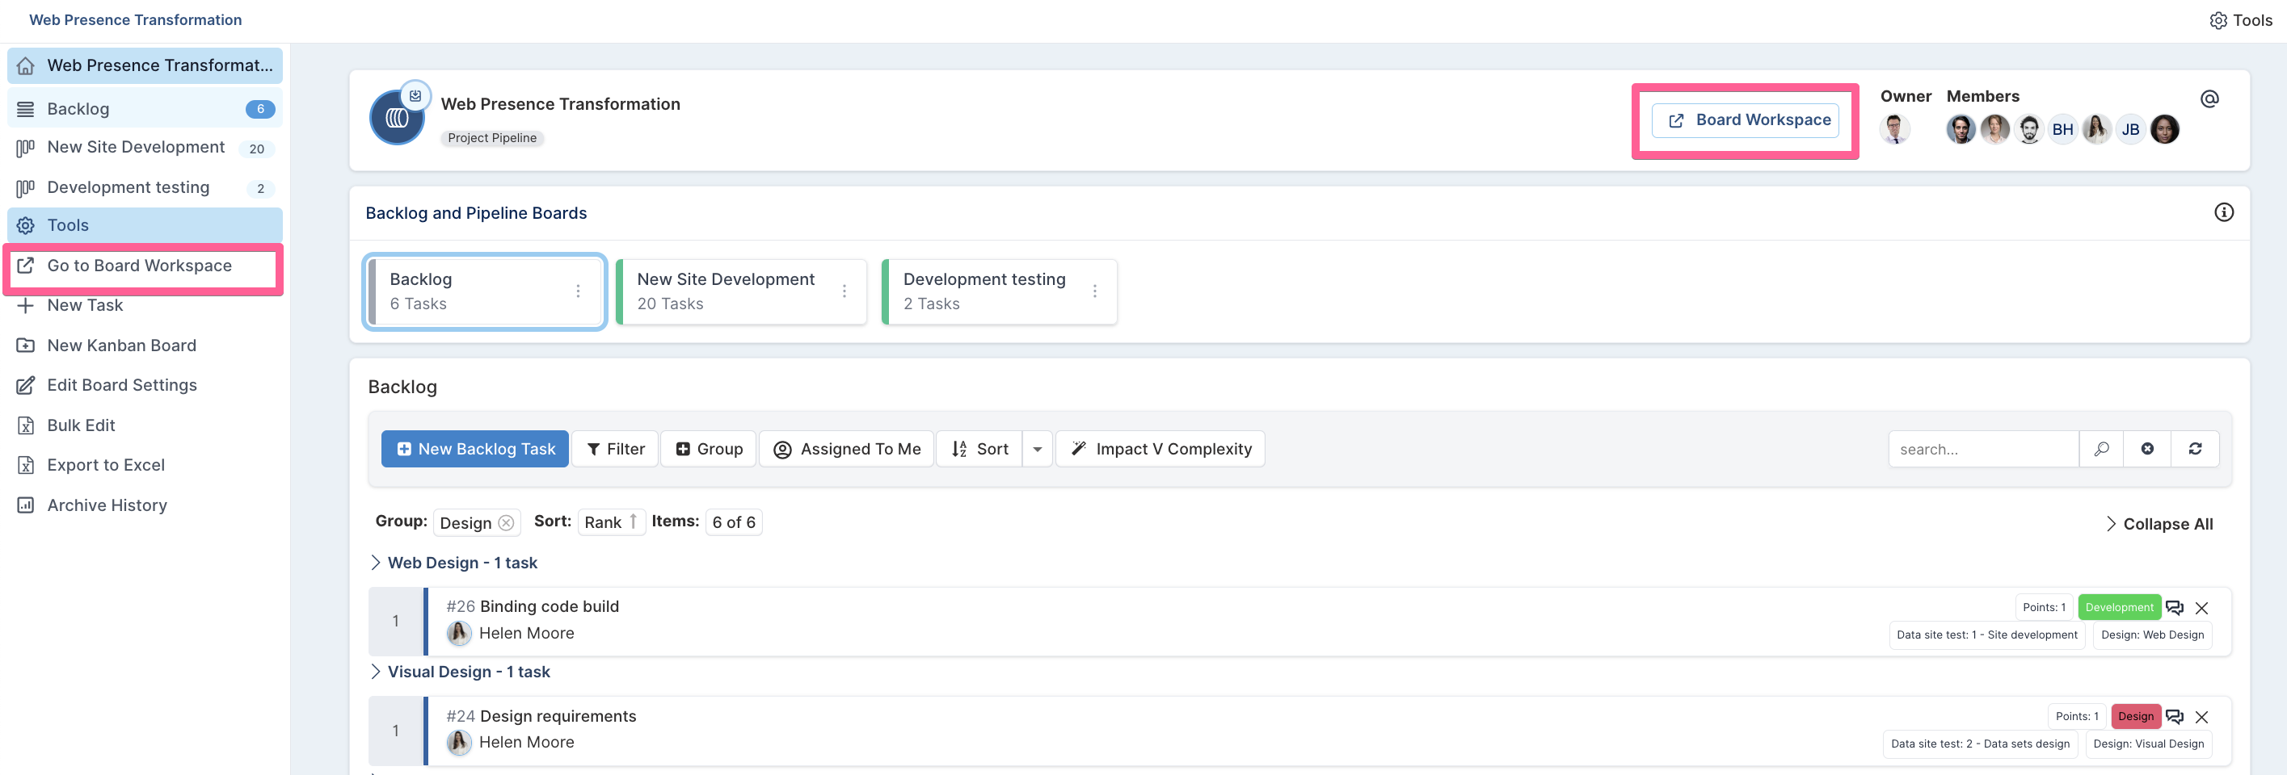Click Web Presence Transformation breadcrumb title
The image size is (2287, 775).
point(135,19)
